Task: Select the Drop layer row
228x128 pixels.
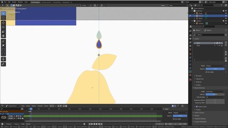Action: point(208,43)
